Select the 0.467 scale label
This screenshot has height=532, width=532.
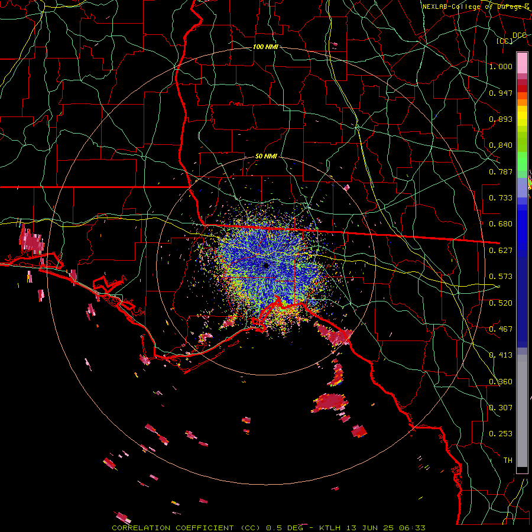click(501, 329)
